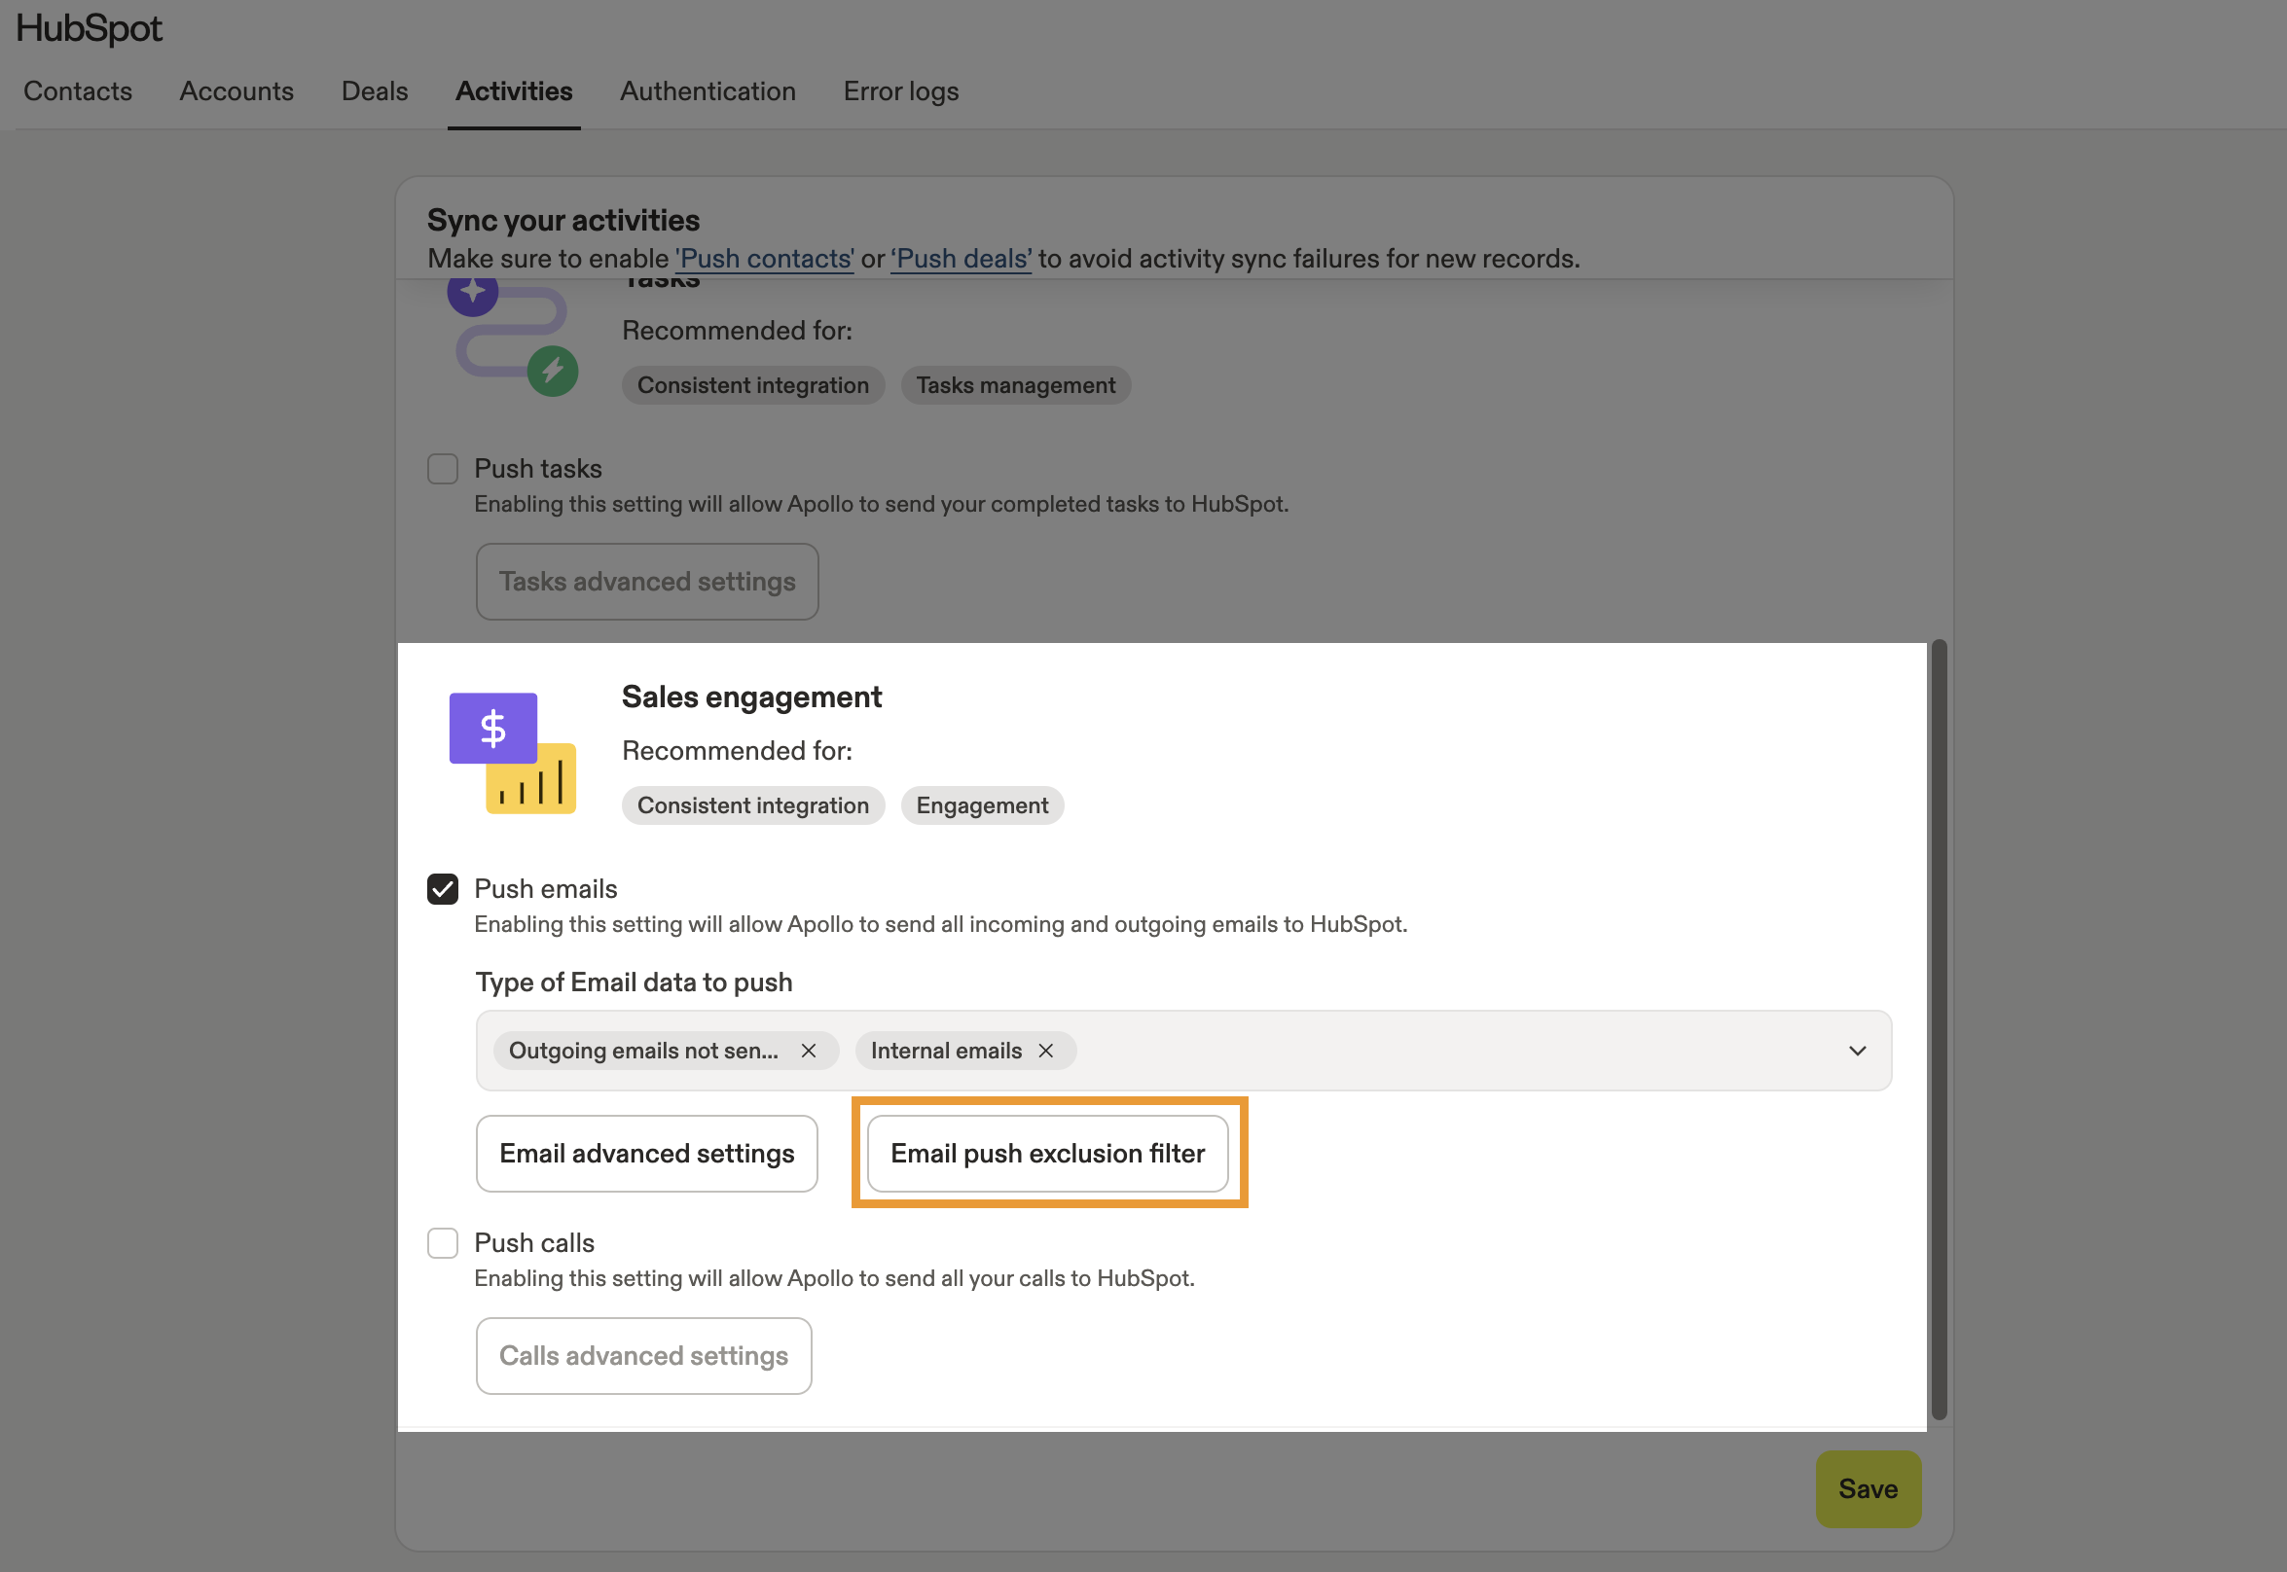Enable the Push tasks checkbox
This screenshot has height=1572, width=2287.
443,469
